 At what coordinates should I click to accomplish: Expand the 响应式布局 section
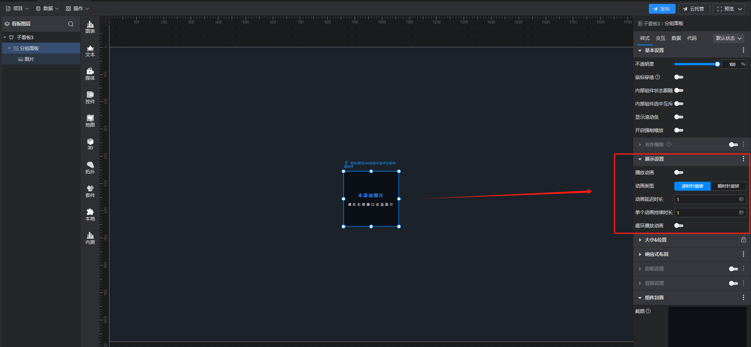point(656,254)
